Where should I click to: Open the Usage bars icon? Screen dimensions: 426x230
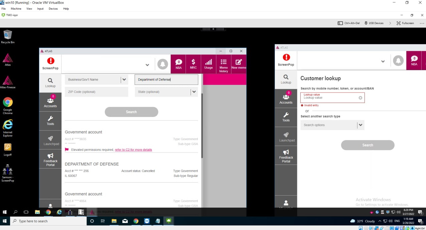208,64
